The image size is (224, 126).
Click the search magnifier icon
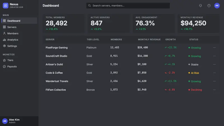click(89, 6)
